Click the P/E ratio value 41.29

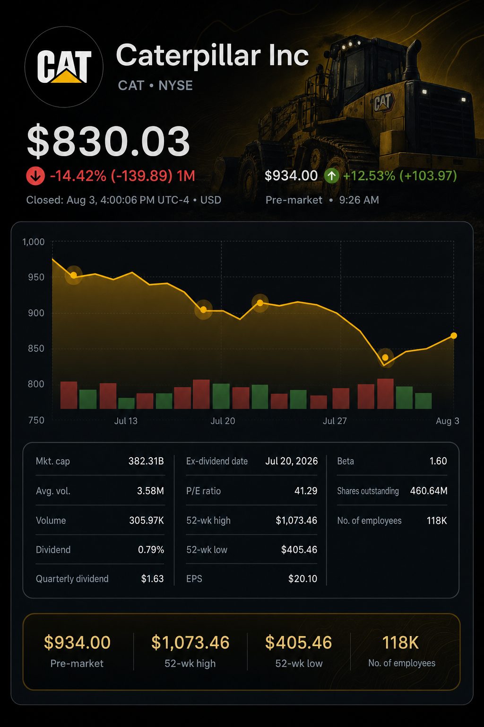(306, 491)
